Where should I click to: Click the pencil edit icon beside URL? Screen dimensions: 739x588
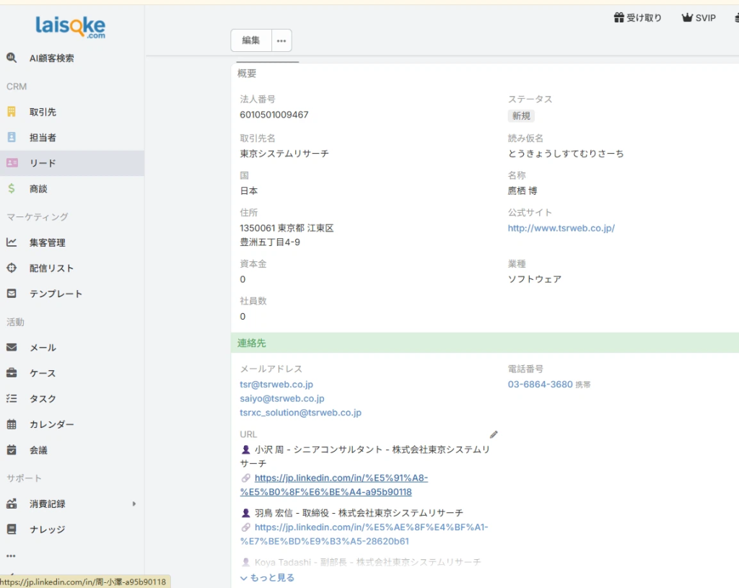click(494, 434)
